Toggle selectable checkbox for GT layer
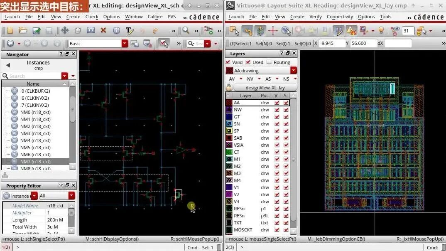This screenshot has width=446, height=251. 286,117
